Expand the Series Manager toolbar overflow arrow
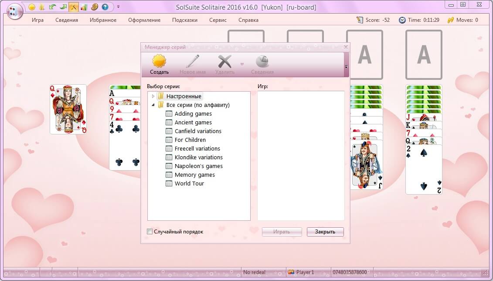The height and width of the screenshot is (281, 493). [x=346, y=67]
